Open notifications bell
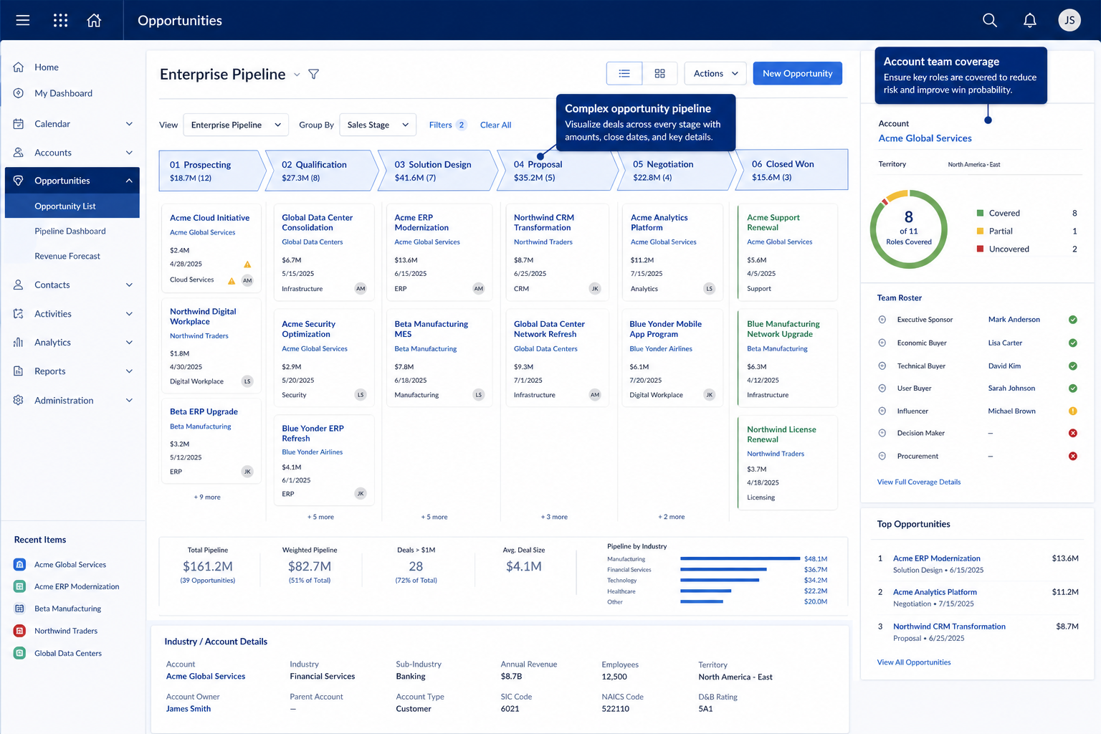The image size is (1101, 734). [1030, 20]
